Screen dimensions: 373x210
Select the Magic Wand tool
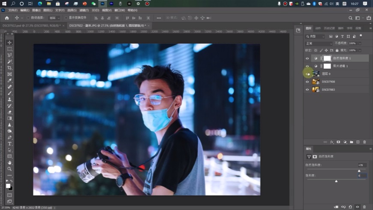coord(9,61)
